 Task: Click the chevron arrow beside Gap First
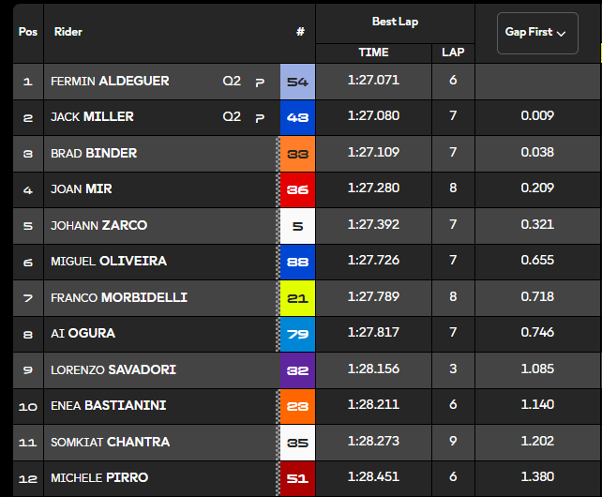(561, 34)
